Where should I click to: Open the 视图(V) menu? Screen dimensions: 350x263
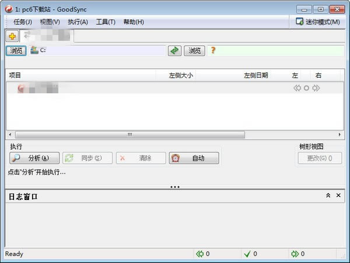click(50, 22)
